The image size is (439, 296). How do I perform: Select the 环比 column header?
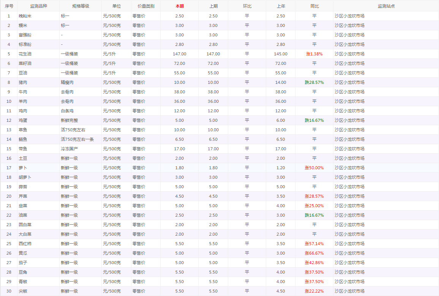click(x=247, y=6)
